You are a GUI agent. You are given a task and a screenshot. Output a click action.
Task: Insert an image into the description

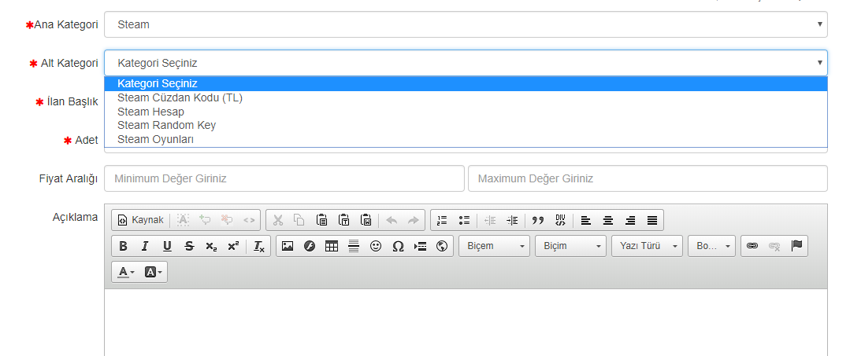[x=288, y=246]
